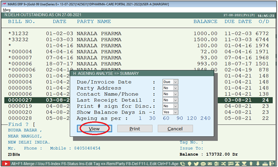Open the Party Address dropdown

point(171,88)
